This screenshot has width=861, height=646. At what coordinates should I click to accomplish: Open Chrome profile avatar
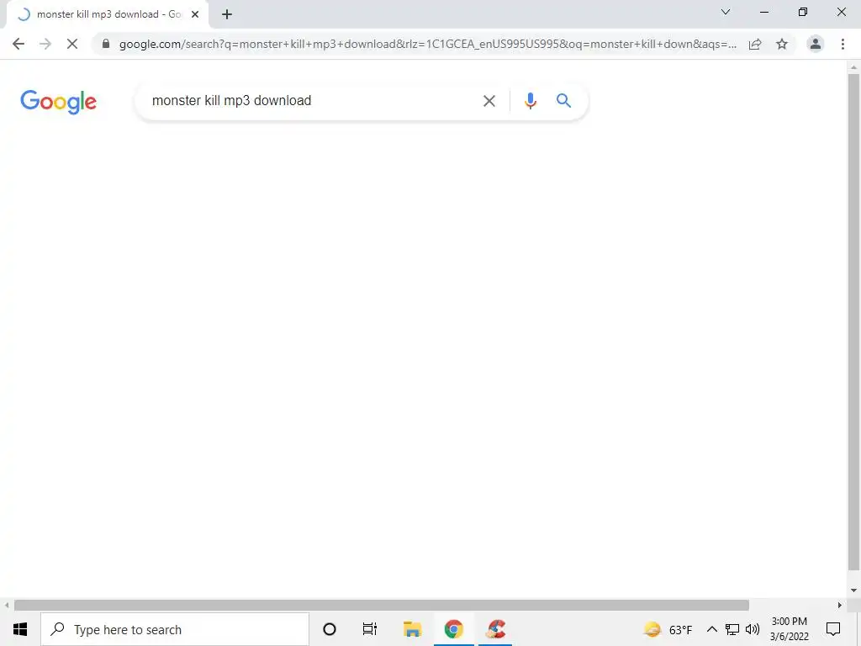pyautogui.click(x=816, y=44)
